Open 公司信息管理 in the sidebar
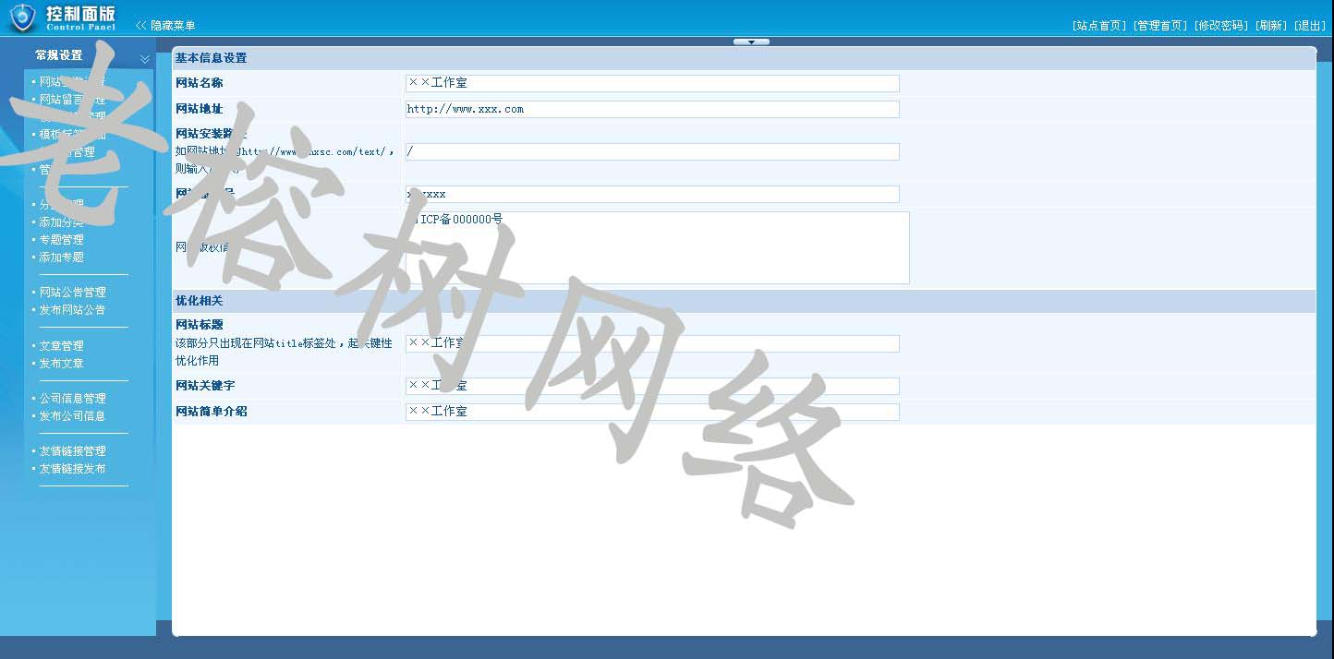The width and height of the screenshot is (1334, 659). click(x=72, y=399)
